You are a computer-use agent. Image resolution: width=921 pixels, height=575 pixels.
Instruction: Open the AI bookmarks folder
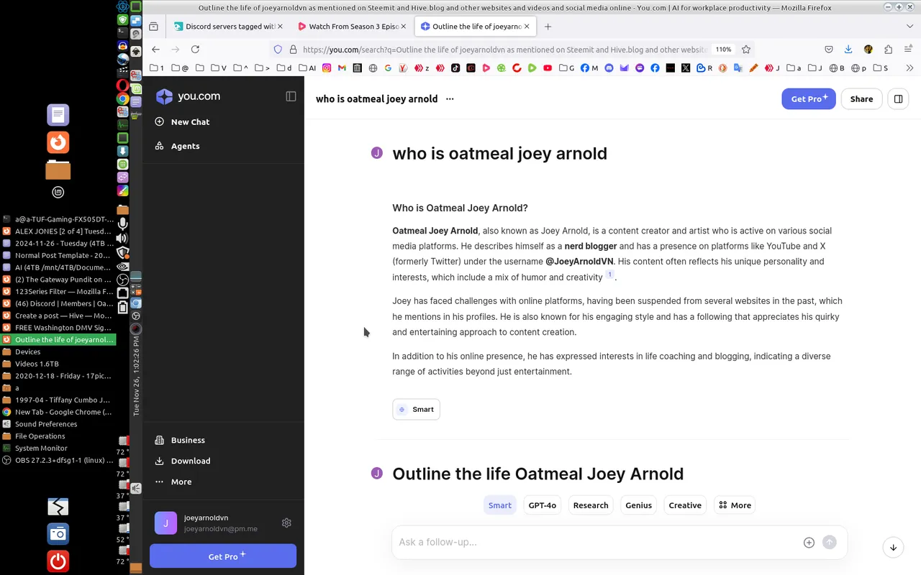click(307, 68)
